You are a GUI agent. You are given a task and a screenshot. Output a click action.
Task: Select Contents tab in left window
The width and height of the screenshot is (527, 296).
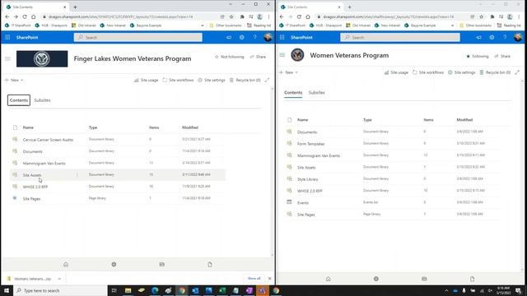coord(19,100)
